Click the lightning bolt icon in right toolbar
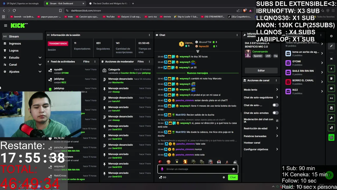 (x=331, y=69)
